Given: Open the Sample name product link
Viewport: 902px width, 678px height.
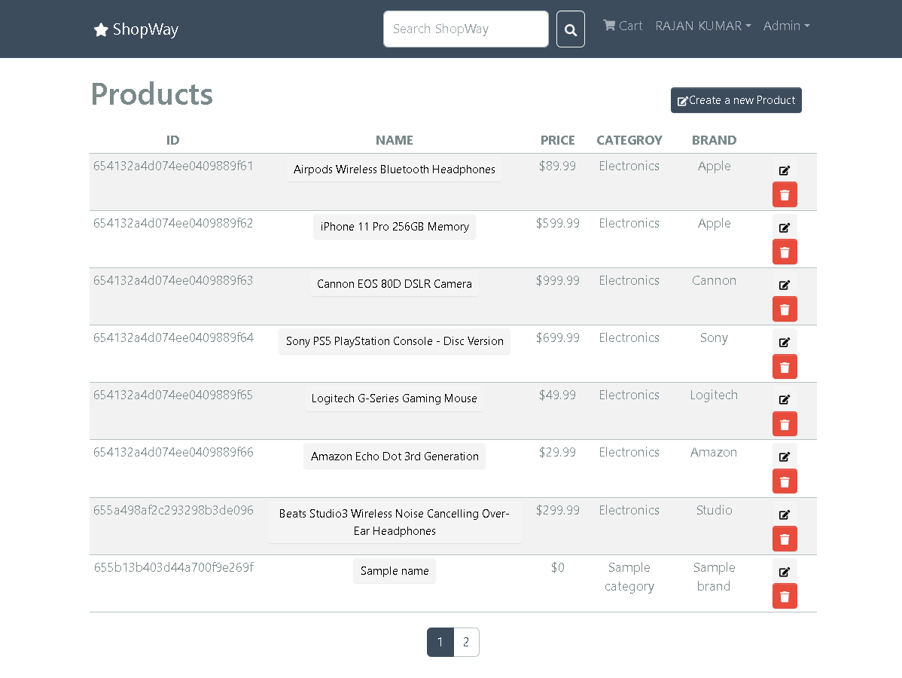Looking at the screenshot, I should pos(394,571).
